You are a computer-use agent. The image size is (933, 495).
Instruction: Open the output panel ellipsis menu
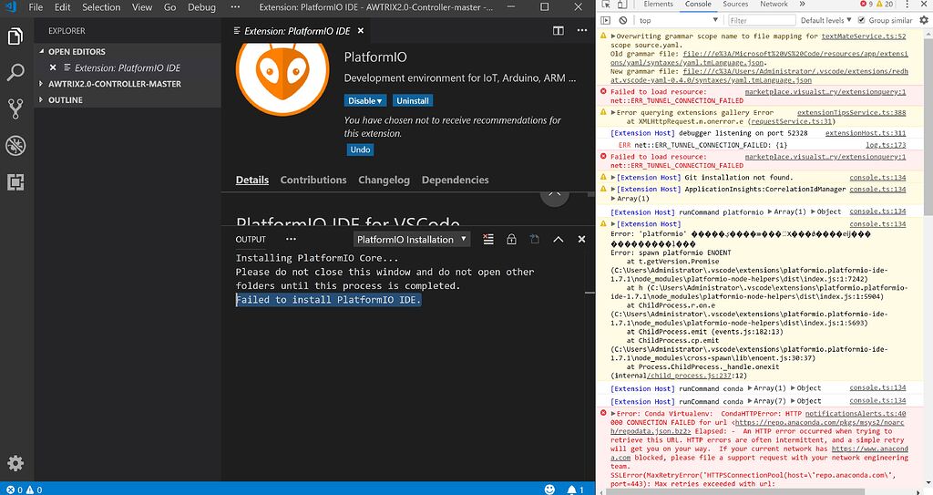[x=291, y=239]
